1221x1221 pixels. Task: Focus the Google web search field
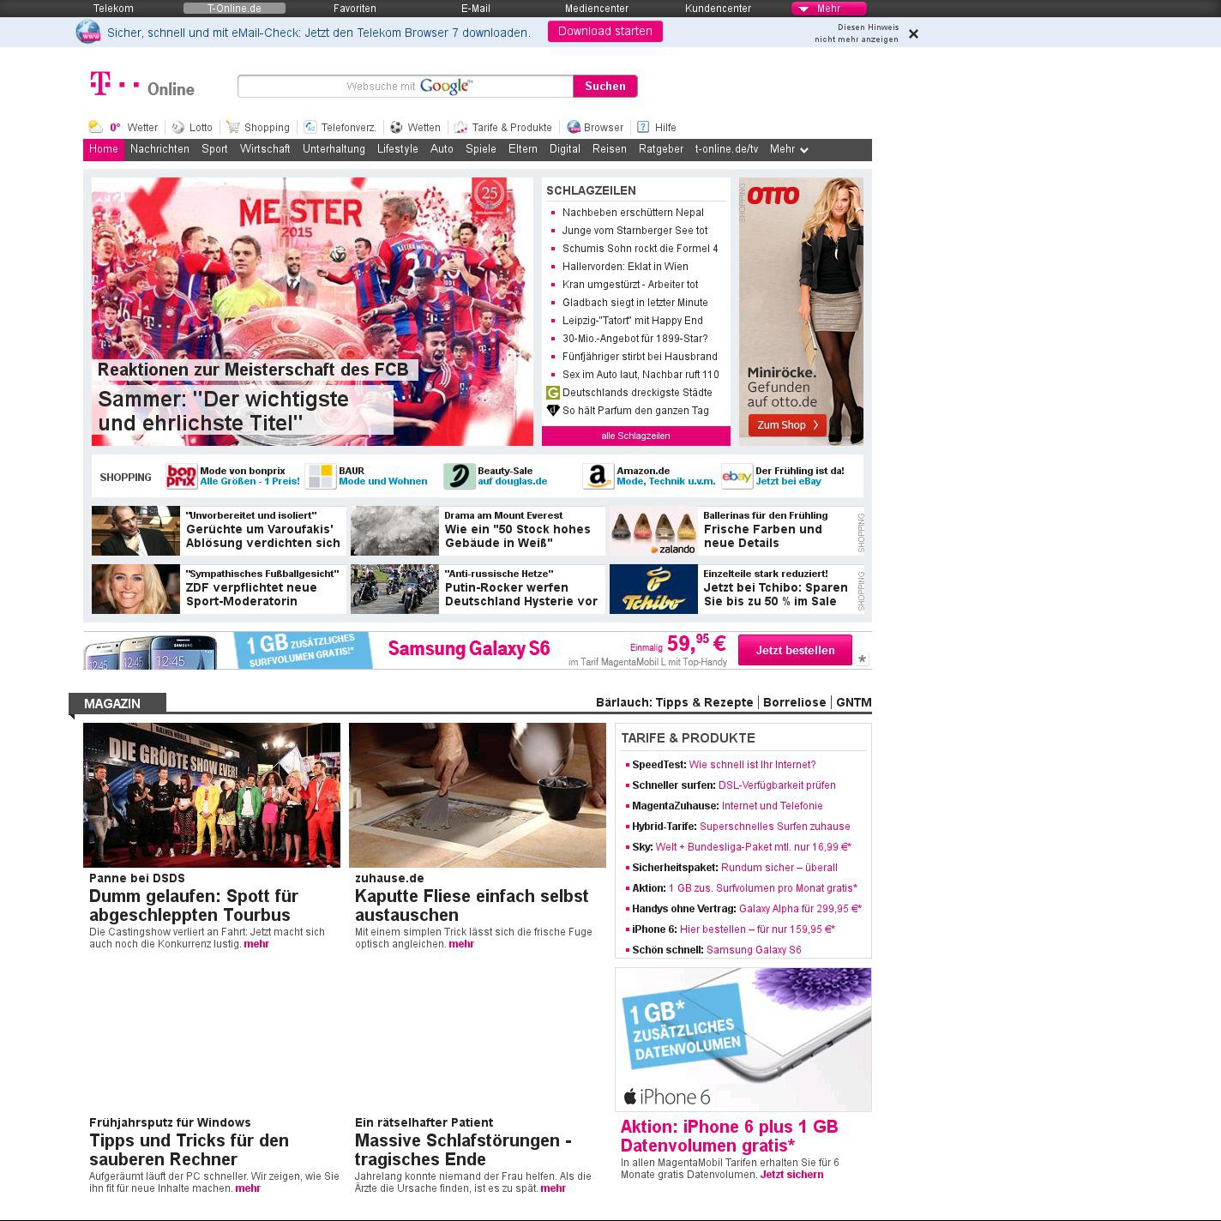pos(406,86)
